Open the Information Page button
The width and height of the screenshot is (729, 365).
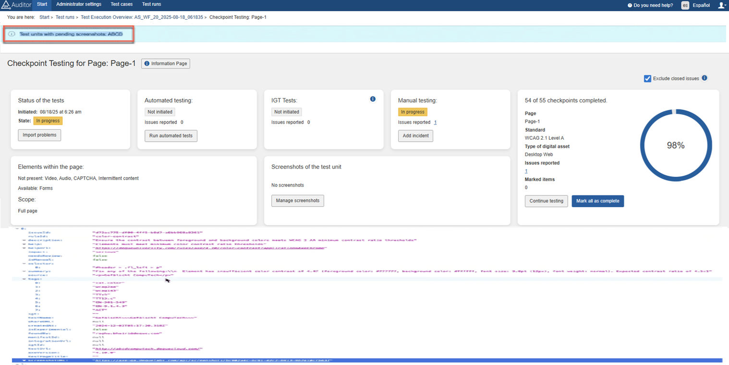tap(166, 63)
